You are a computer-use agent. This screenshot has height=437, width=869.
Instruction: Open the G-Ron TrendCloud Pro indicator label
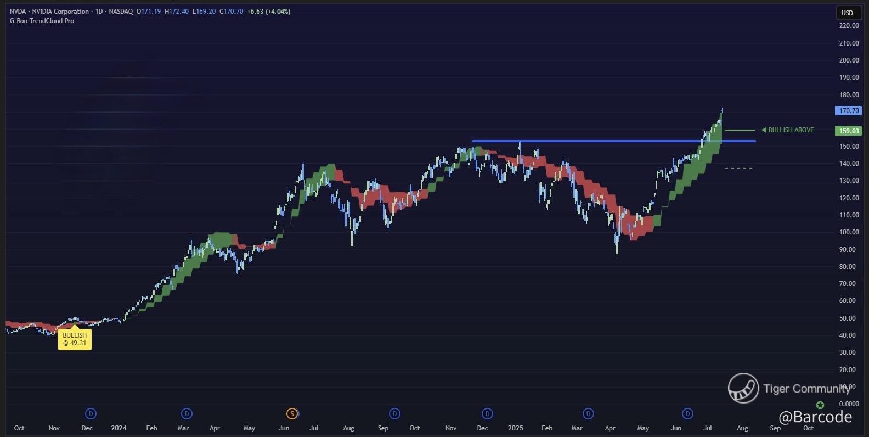[x=42, y=21]
